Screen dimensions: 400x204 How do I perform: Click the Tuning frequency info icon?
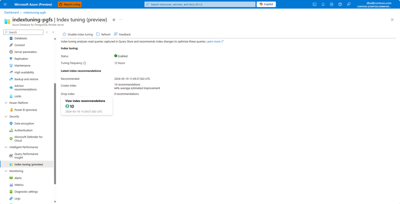(x=85, y=63)
